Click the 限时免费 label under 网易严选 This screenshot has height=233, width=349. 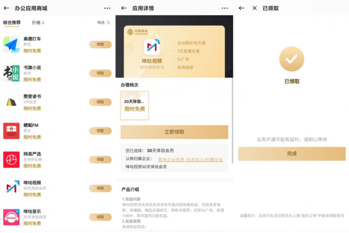click(32, 166)
